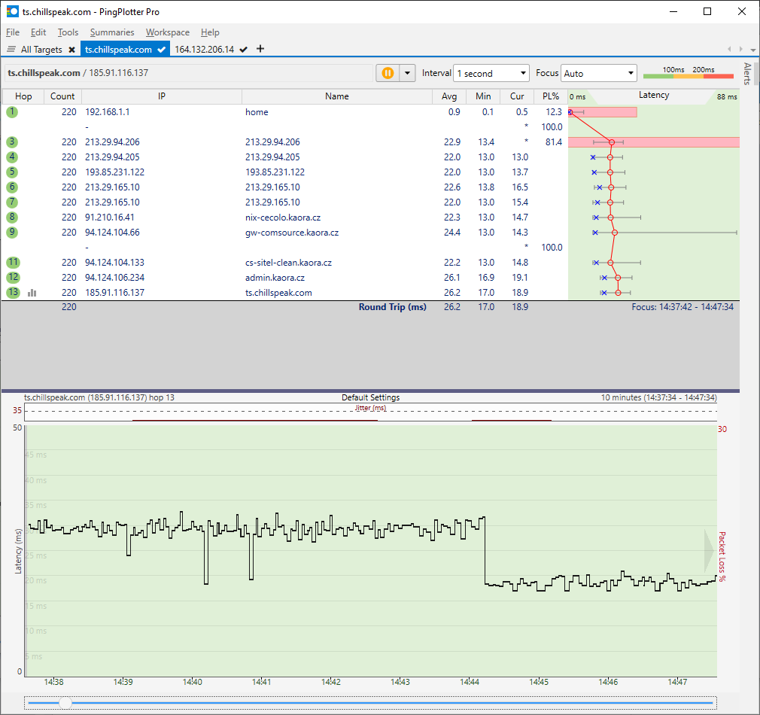
Task: Click the plus icon to add a new target tab
Action: click(x=260, y=49)
